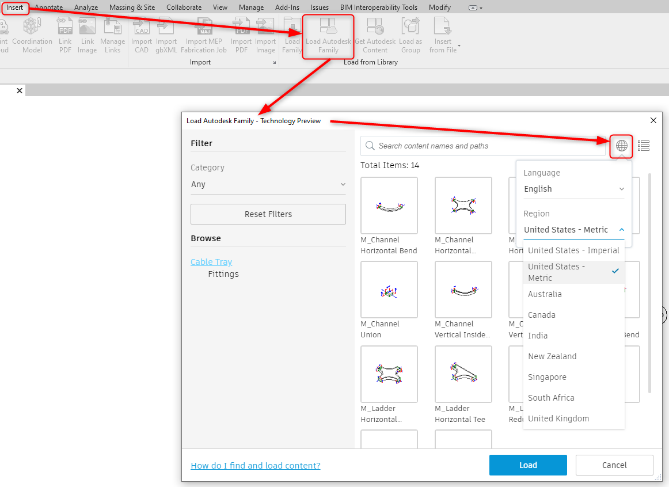Click the globe language settings icon

point(621,146)
